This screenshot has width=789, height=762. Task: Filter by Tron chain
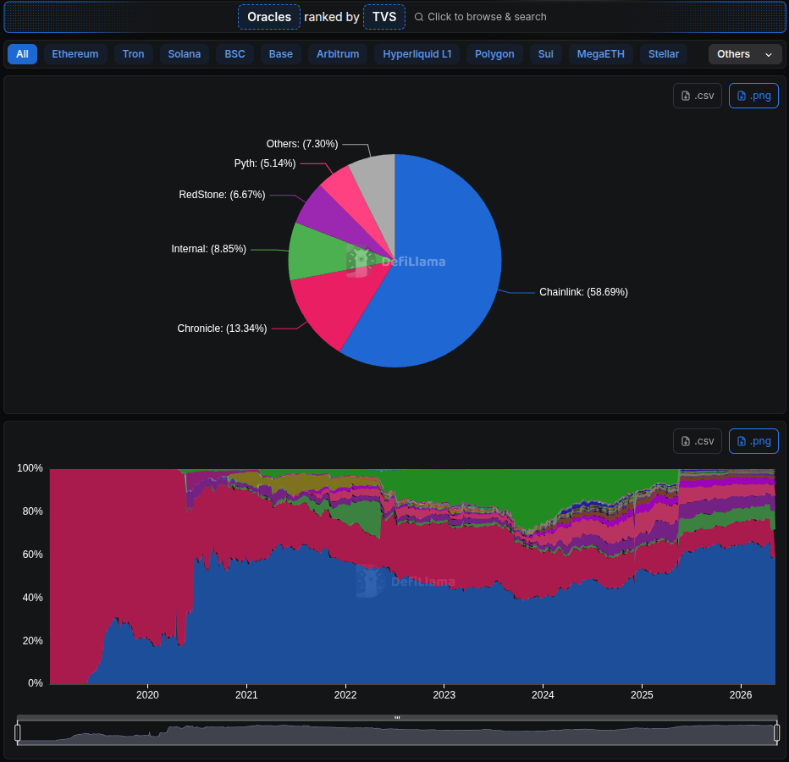(134, 54)
